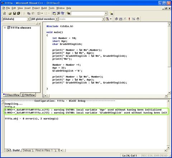
Task: Toggle docking button of the workspace panel
Action: 37,24
